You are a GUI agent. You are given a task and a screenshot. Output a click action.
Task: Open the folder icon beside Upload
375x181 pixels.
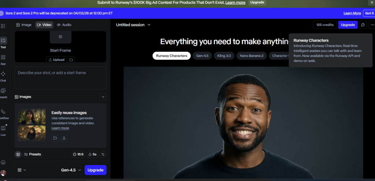(71, 60)
